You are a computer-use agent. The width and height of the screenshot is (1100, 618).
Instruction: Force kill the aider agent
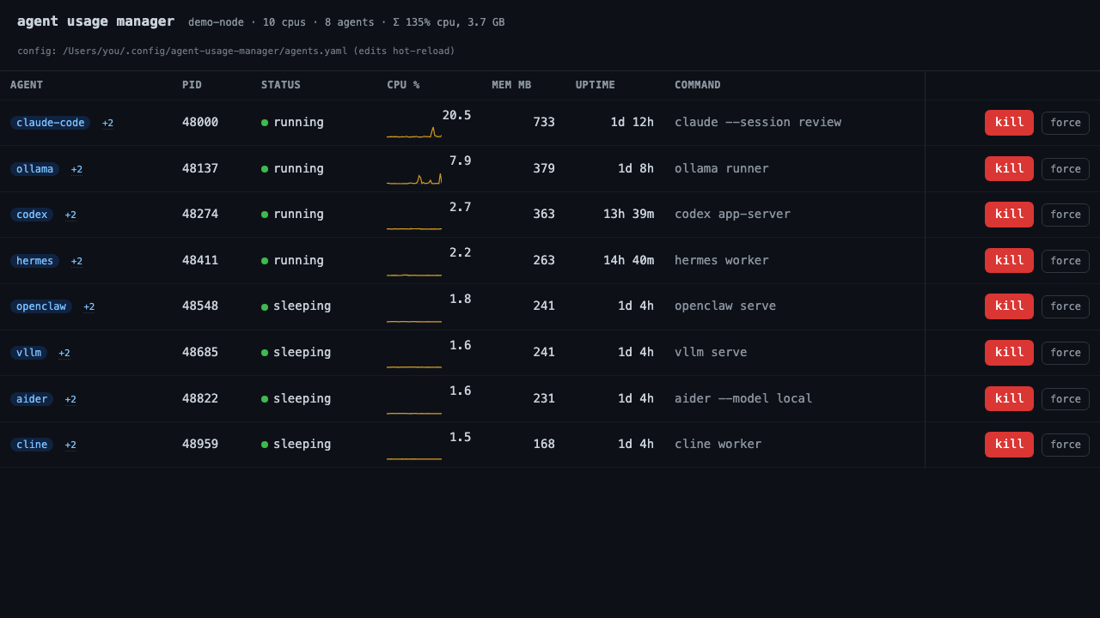coord(1066,399)
